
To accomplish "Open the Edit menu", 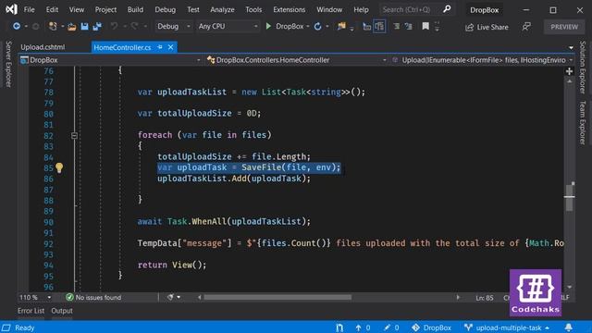I will pyautogui.click(x=52, y=9).
